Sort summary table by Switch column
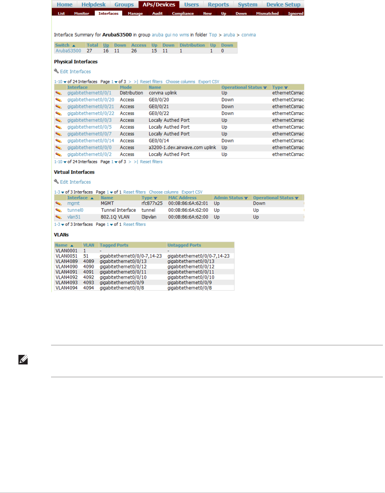This screenshot has height=493, width=385. click(65, 45)
